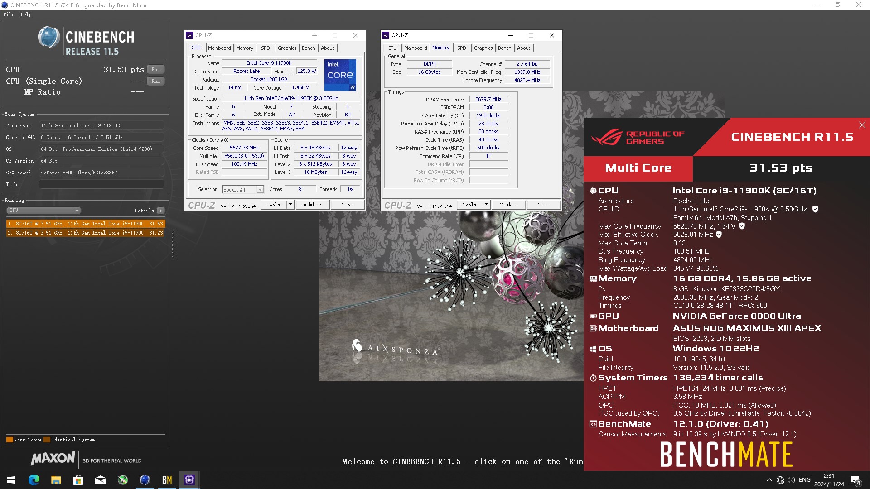Expand the CPU ranking dropdown
The height and width of the screenshot is (489, 870).
pos(43,210)
